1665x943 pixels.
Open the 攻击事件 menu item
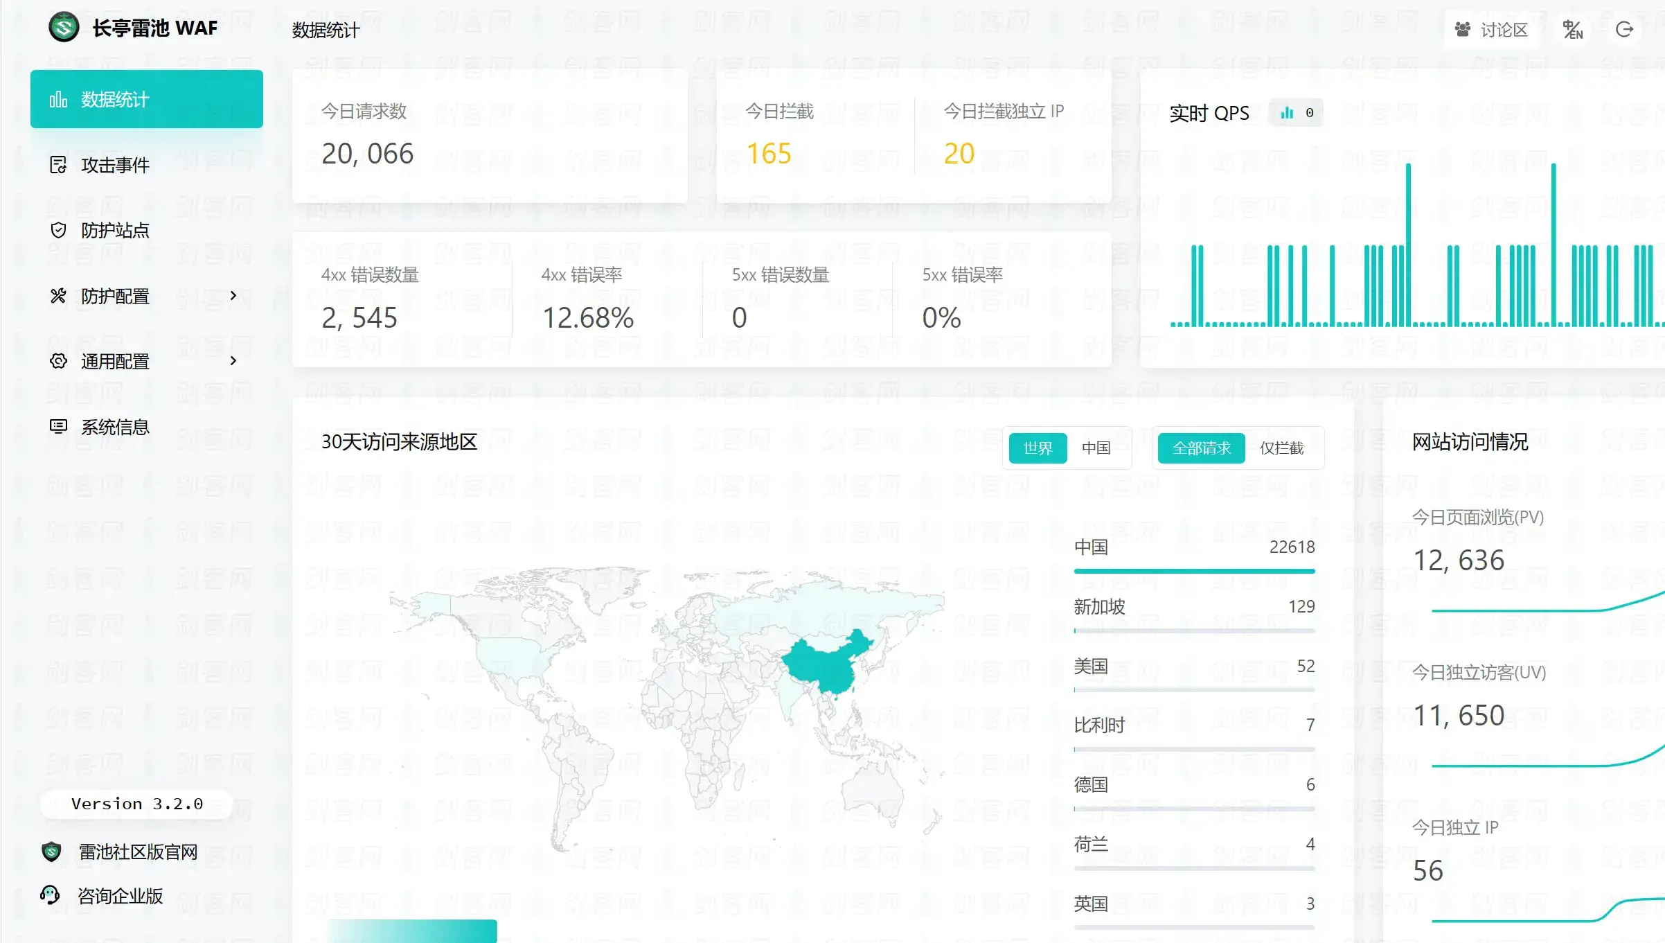pos(147,165)
